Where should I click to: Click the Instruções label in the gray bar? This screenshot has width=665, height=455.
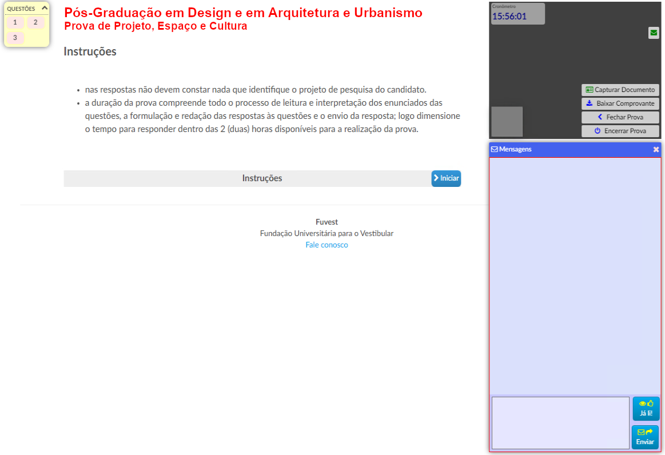[262, 178]
